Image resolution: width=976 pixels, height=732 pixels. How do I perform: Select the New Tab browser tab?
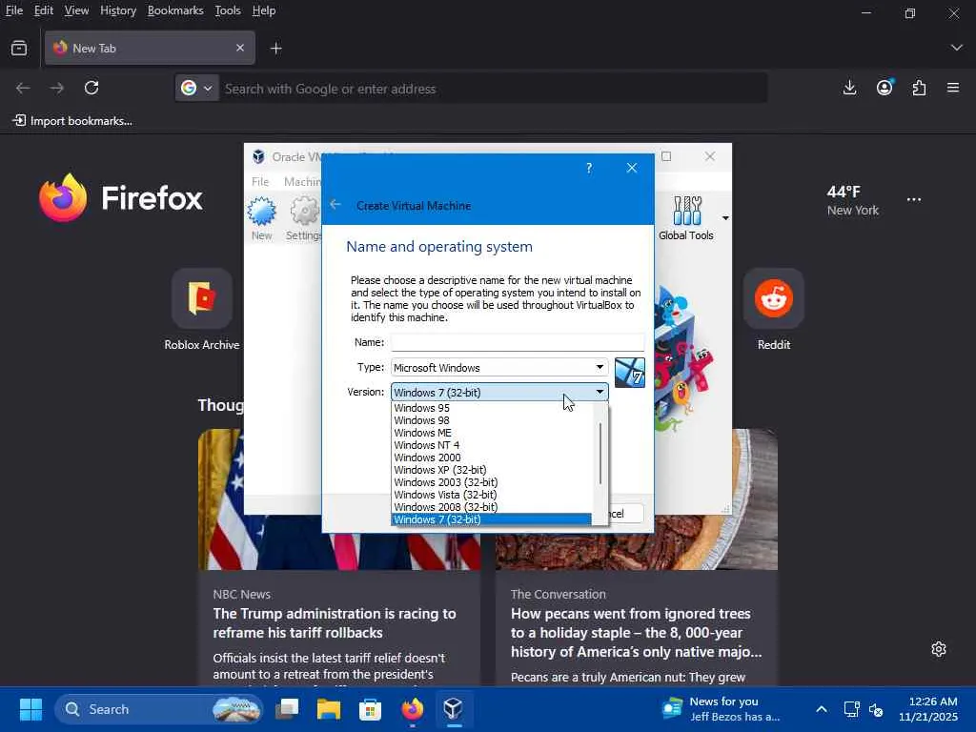pos(150,48)
